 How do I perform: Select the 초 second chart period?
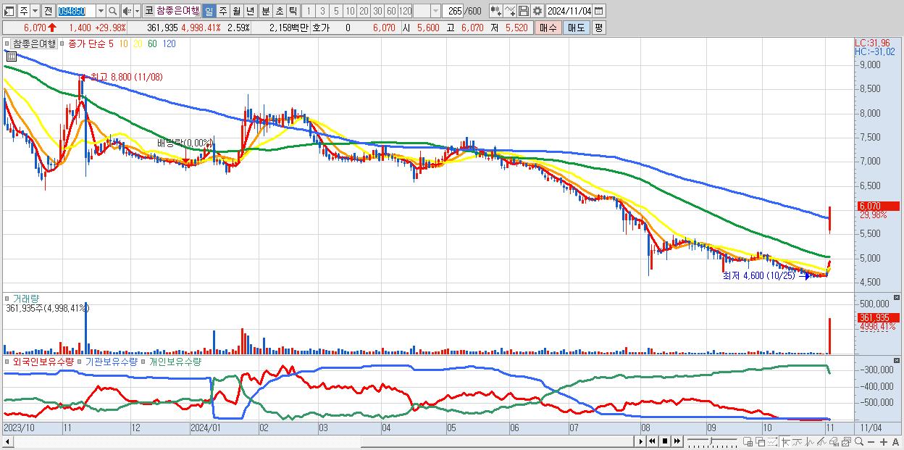[x=279, y=11]
